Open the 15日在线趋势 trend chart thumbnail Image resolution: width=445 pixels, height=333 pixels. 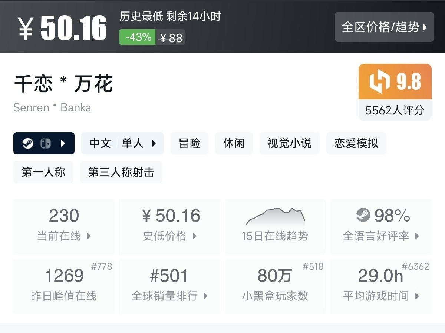pyautogui.click(x=275, y=217)
